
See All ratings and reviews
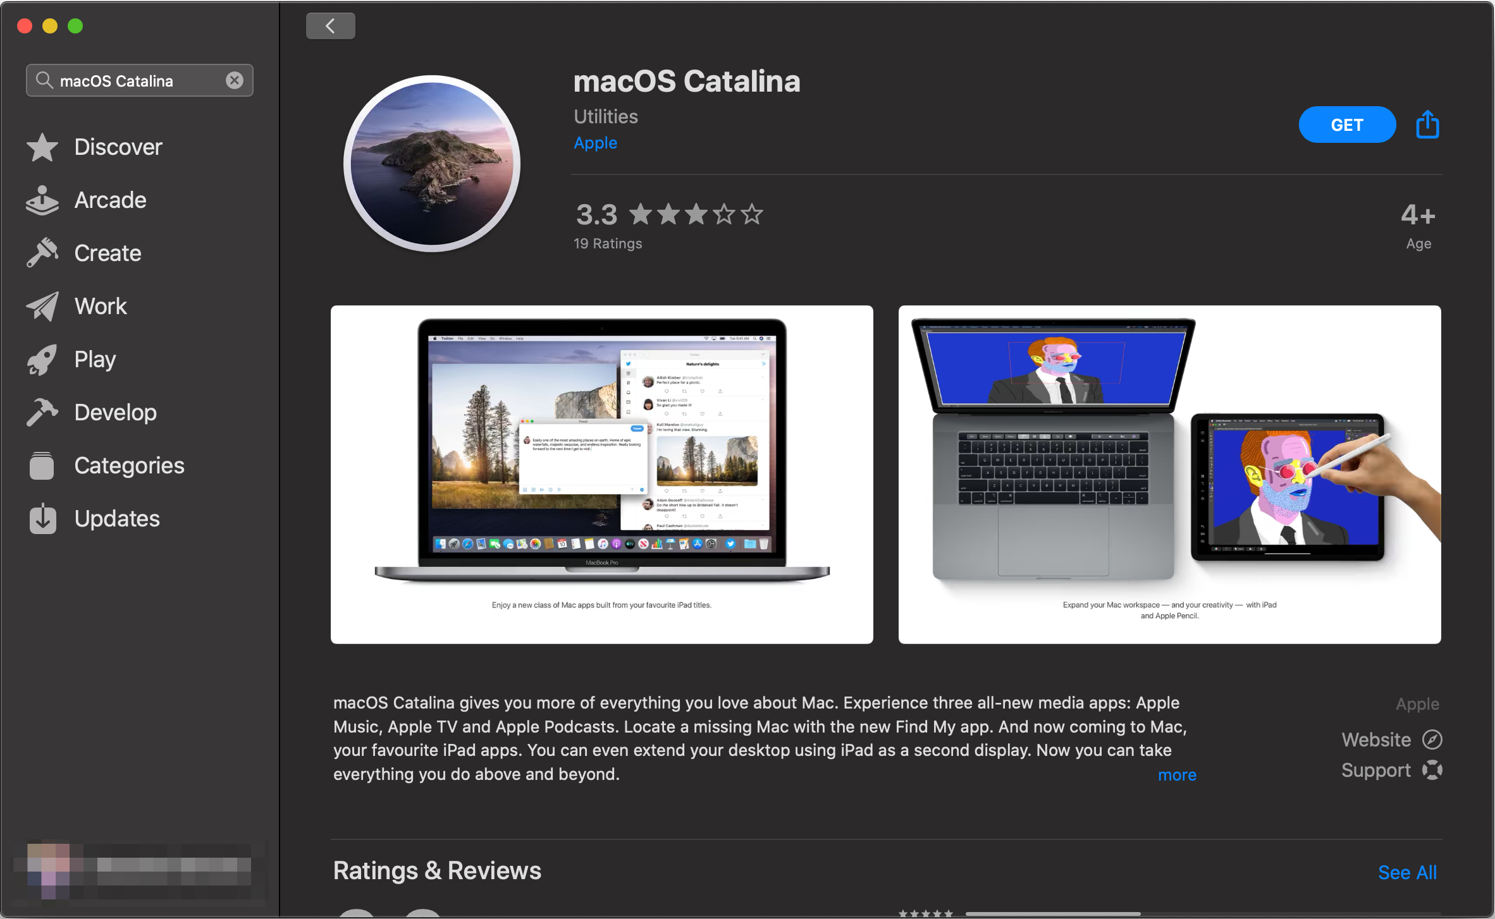tap(1407, 872)
